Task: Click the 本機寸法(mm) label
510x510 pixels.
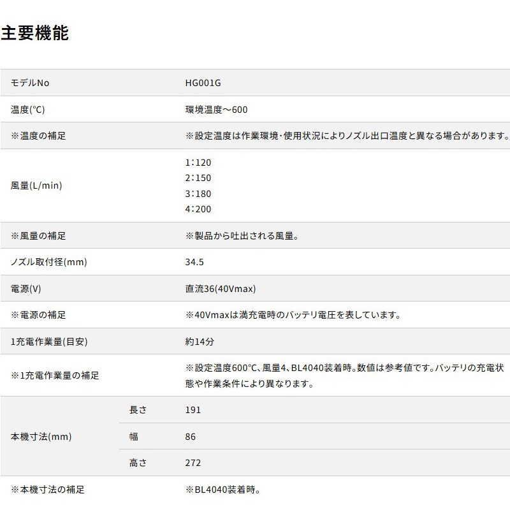Action: (x=41, y=437)
